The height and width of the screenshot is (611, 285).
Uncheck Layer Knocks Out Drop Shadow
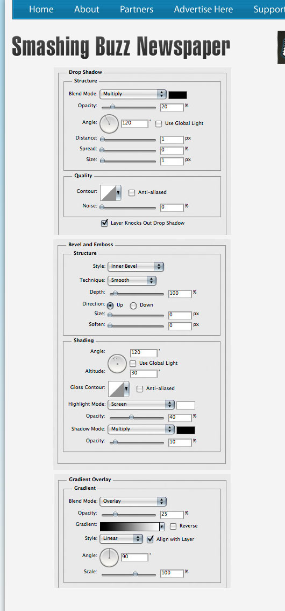[x=104, y=223]
